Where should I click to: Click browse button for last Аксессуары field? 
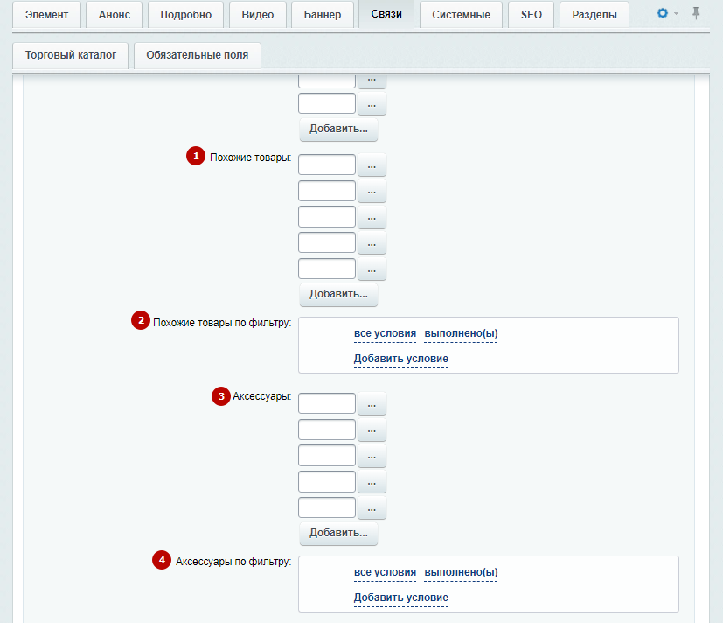(372, 508)
